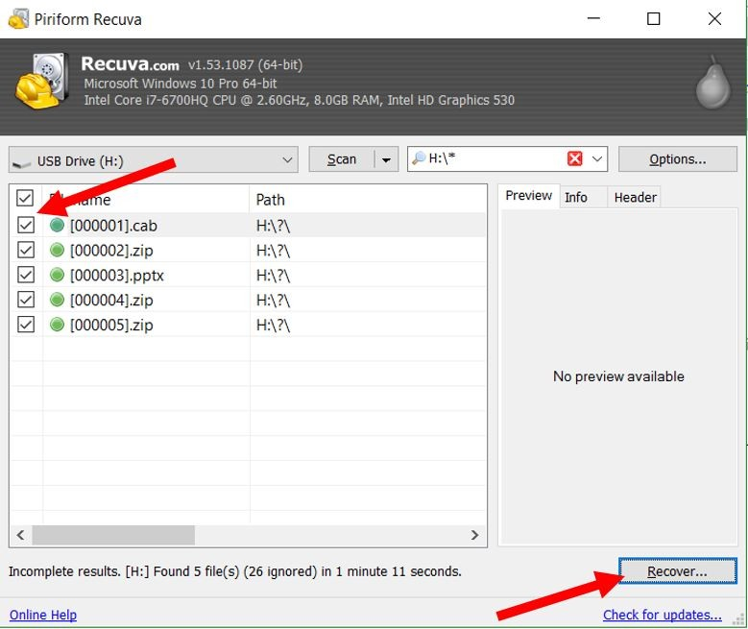Select the [000003].pptx file name

117,275
